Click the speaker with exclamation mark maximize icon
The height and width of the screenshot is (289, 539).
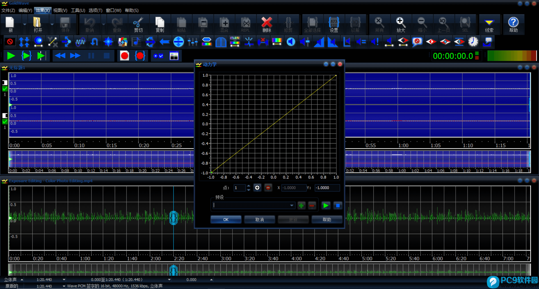pyautogui.click(x=375, y=42)
